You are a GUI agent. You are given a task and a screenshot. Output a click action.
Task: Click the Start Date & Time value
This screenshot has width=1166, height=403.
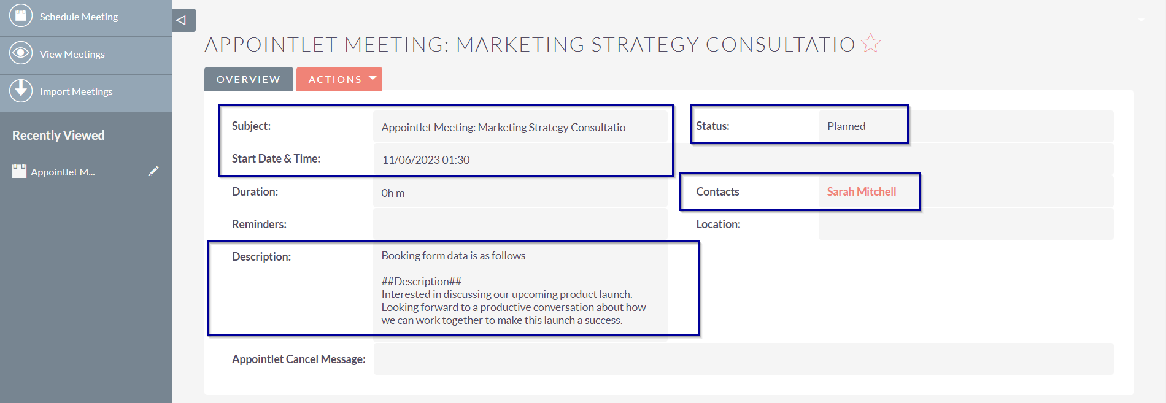click(425, 159)
